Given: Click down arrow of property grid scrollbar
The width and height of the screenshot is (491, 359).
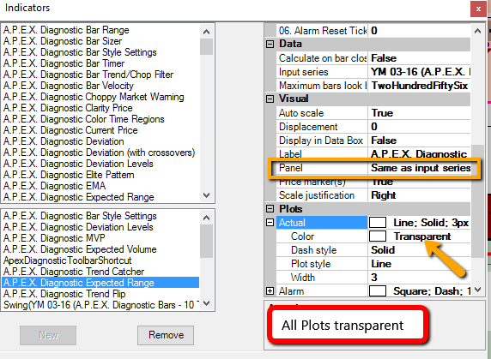Looking at the screenshot, I should pyautogui.click(x=477, y=290).
